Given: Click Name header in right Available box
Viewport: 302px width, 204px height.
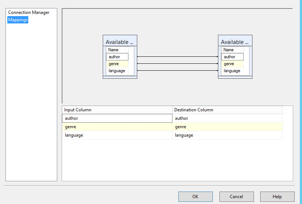Looking at the screenshot, I should point(232,50).
